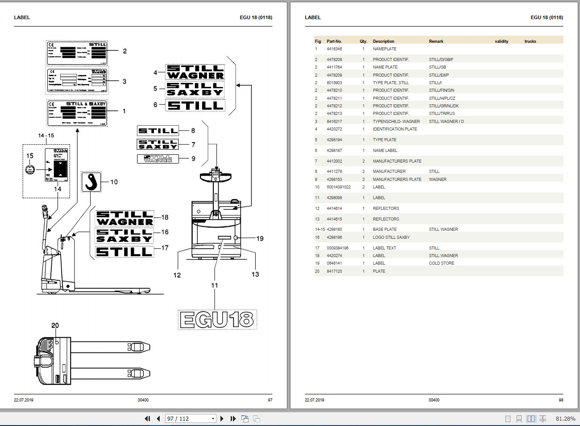Click page number 98 in right footer
The image size is (580, 426).
561,400
